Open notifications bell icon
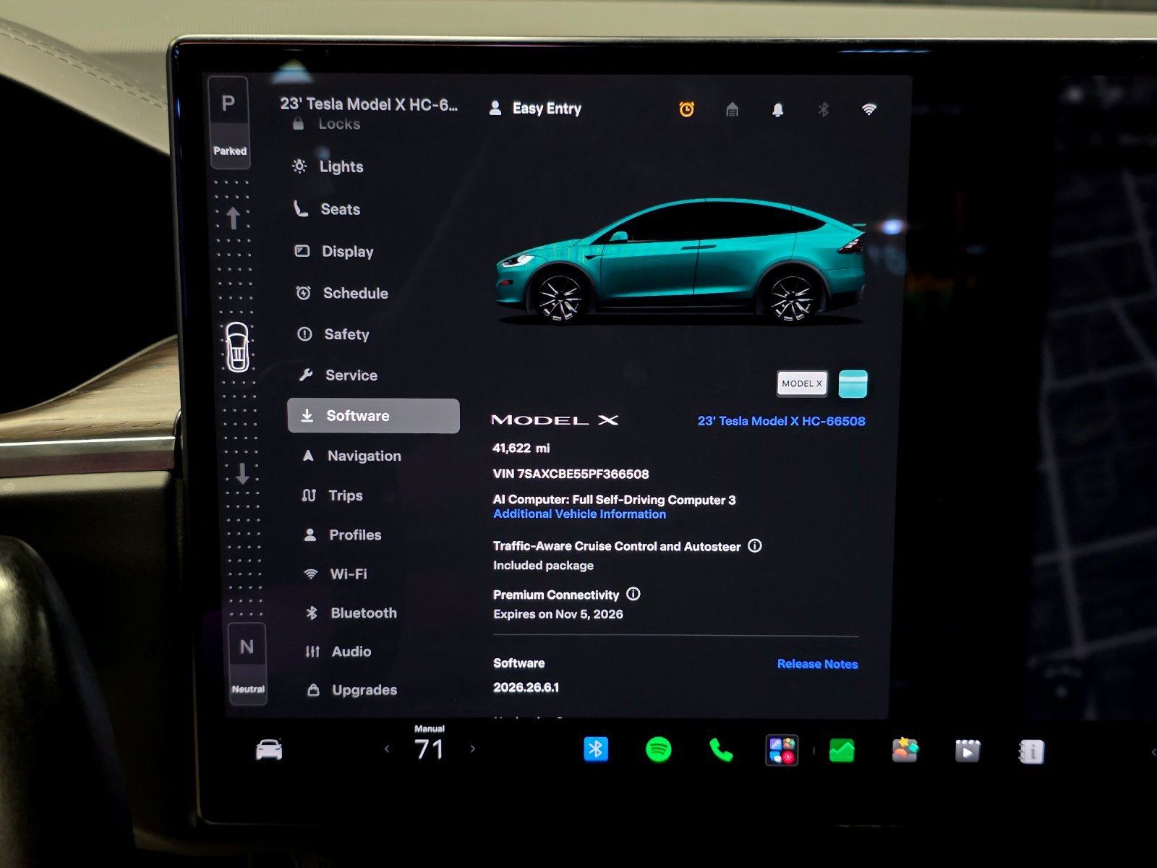 pyautogui.click(x=777, y=109)
